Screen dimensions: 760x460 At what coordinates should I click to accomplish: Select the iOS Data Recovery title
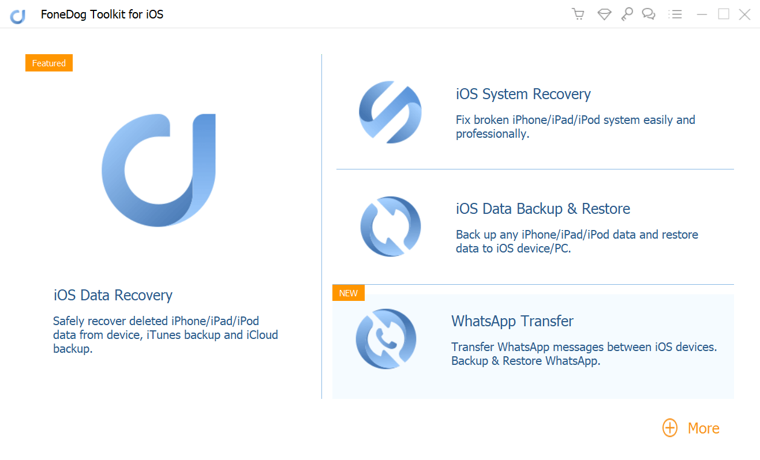[113, 295]
